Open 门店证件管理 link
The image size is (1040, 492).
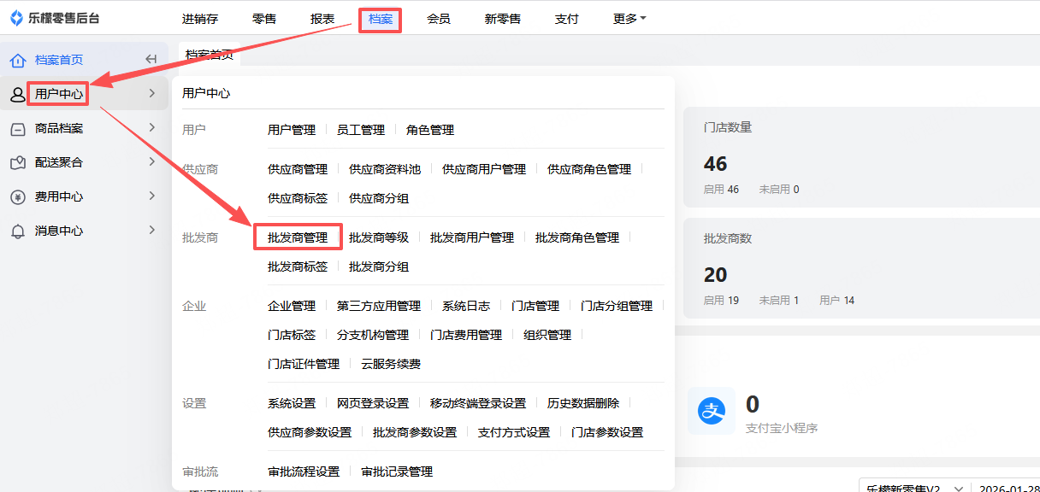coord(304,364)
